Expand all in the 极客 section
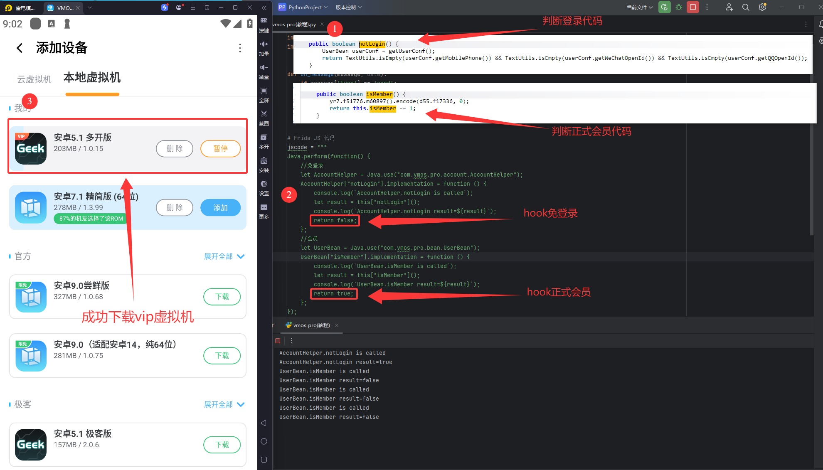The height and width of the screenshot is (470, 823). (224, 404)
